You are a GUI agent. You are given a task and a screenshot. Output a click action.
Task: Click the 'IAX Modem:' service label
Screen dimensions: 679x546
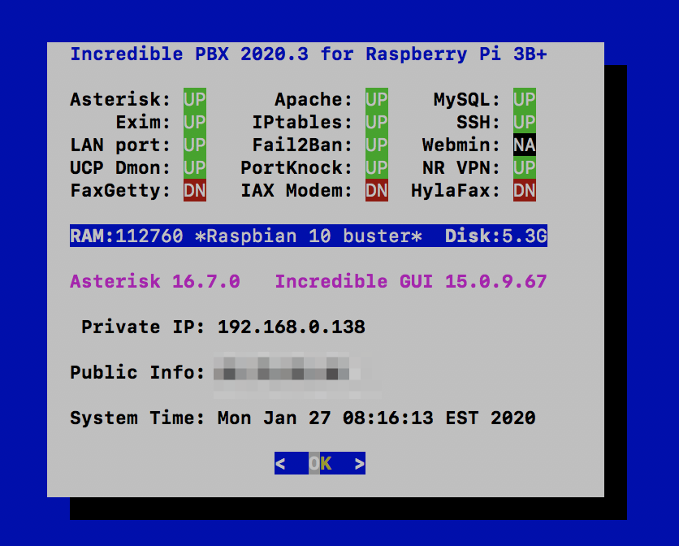pos(296,191)
